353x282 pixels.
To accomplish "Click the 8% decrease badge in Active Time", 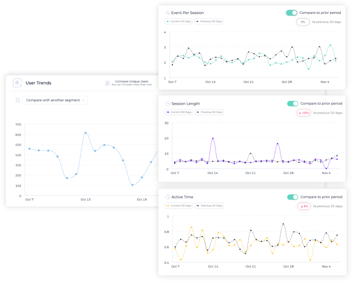I will pos(304,206).
